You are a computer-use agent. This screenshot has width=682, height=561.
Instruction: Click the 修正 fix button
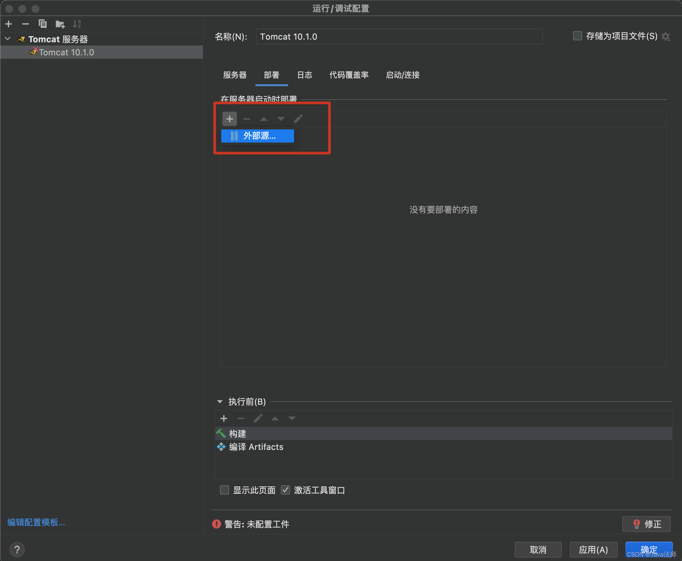point(646,524)
